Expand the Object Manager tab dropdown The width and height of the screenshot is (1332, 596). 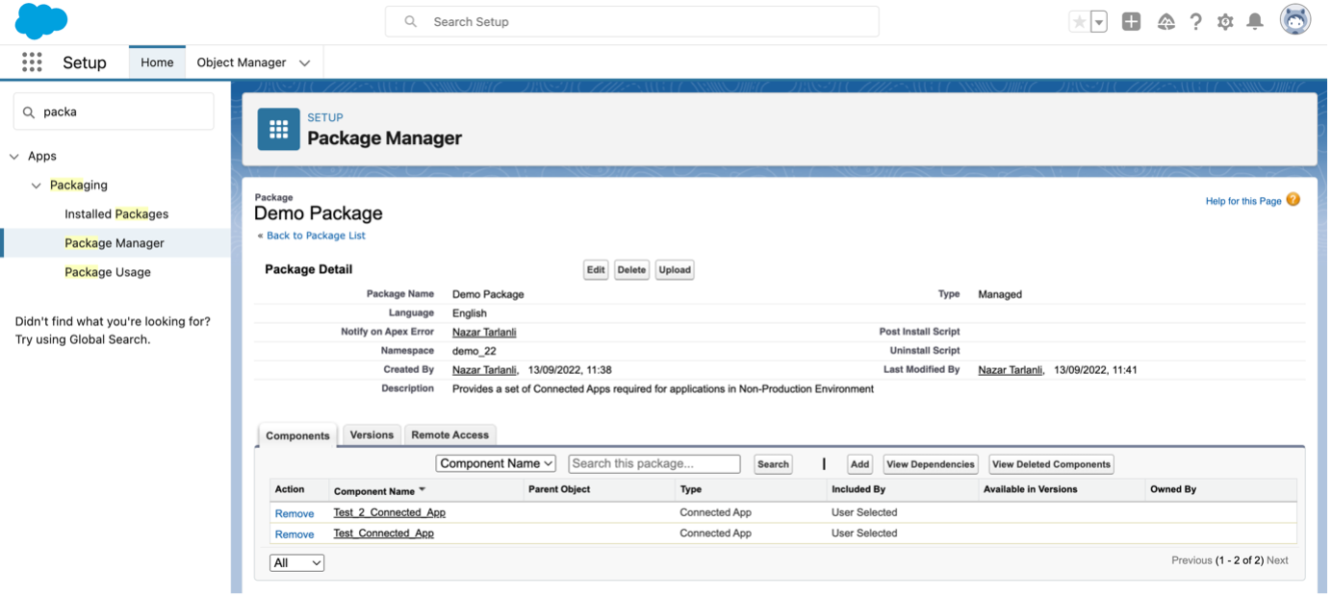[x=305, y=62]
